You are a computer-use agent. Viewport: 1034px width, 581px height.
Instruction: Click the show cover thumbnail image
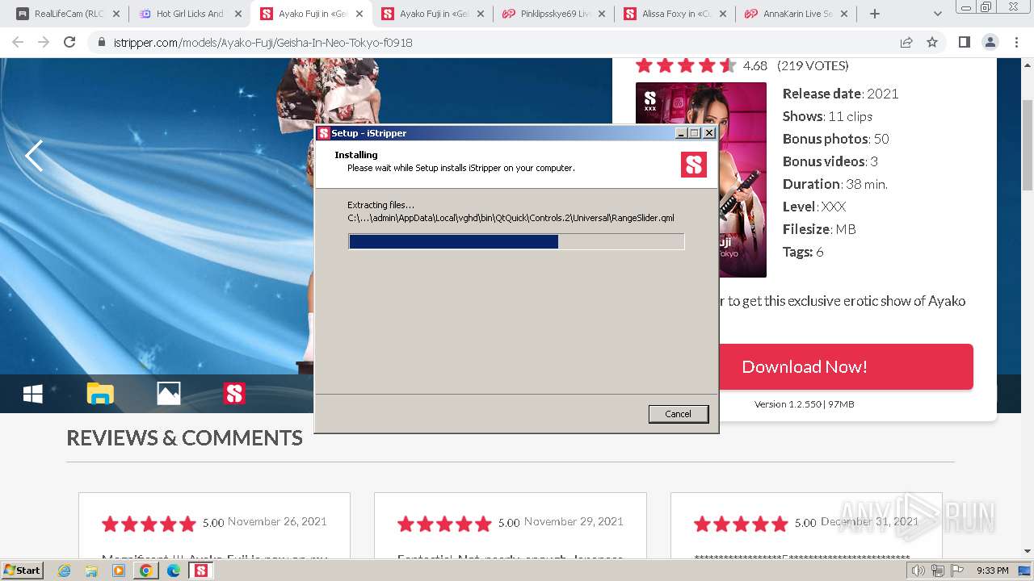tap(701, 179)
